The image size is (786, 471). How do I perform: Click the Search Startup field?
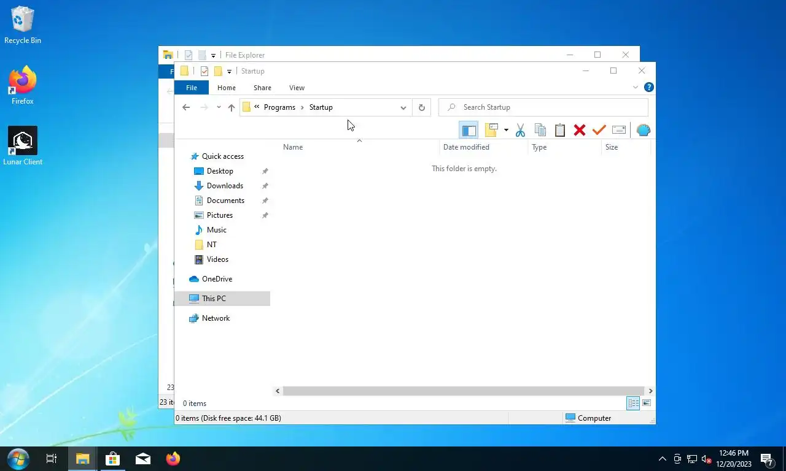543,107
